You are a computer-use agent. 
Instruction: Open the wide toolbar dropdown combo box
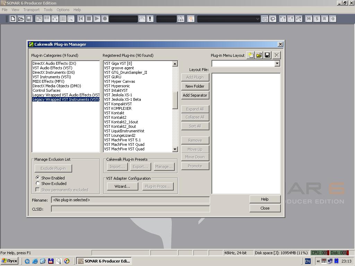pos(257,19)
